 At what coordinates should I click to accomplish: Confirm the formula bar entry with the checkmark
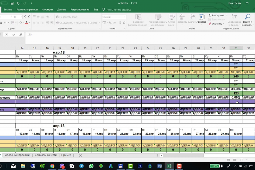coord(14,35)
